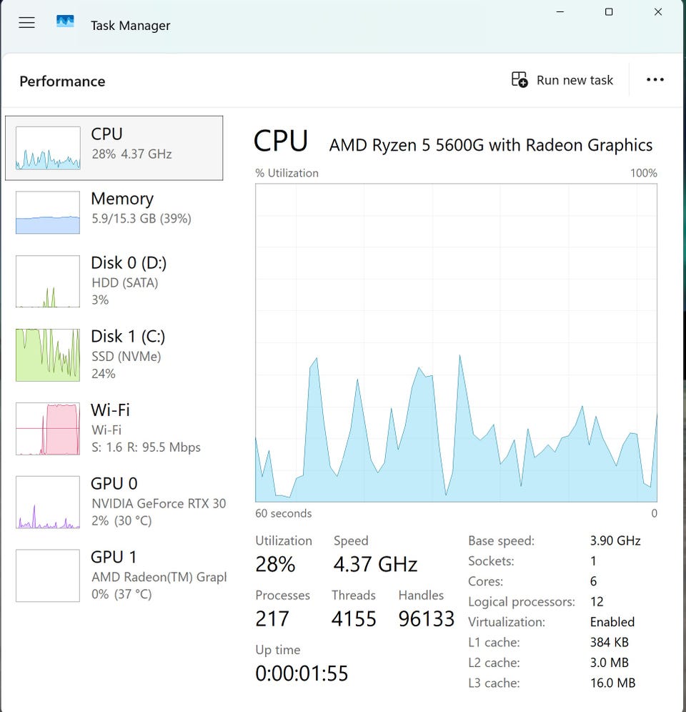Click the CPU mini graph thumbnail
Image resolution: width=686 pixels, height=712 pixels.
pos(48,148)
